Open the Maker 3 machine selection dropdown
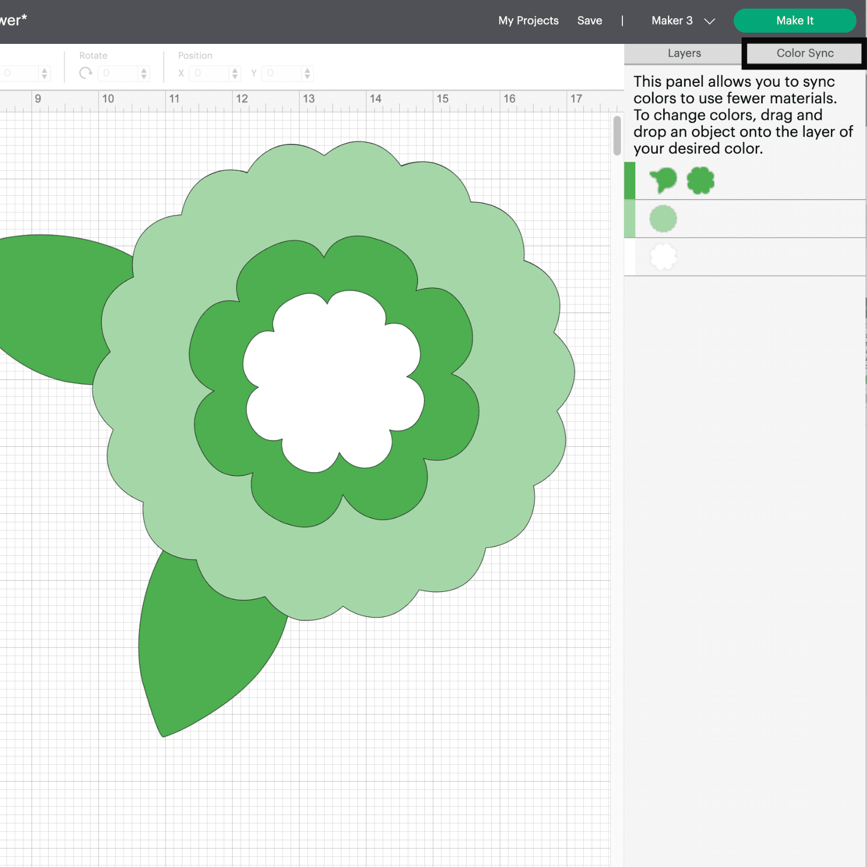The height and width of the screenshot is (867, 867). 672,21
